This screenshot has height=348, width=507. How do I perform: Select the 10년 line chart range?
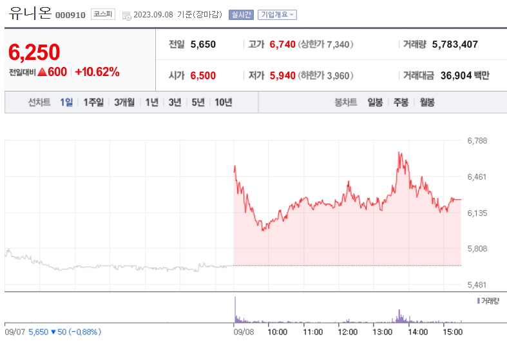[x=224, y=102]
